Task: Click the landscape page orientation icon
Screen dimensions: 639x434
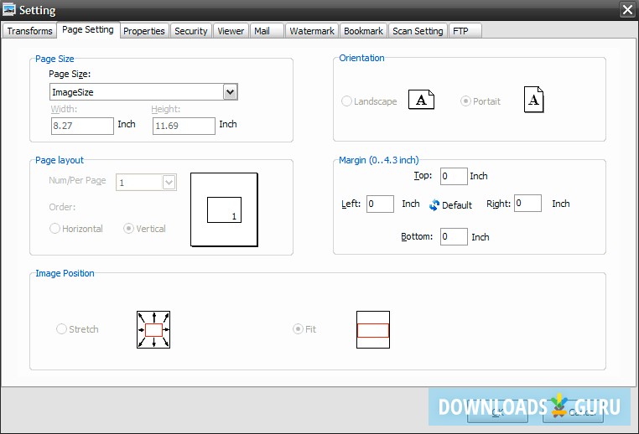Action: pyautogui.click(x=421, y=100)
